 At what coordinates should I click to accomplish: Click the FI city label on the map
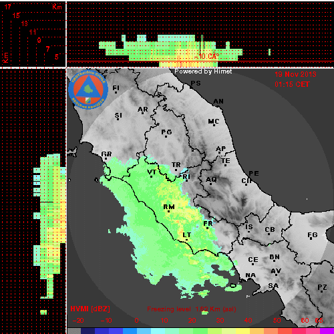click(116, 88)
